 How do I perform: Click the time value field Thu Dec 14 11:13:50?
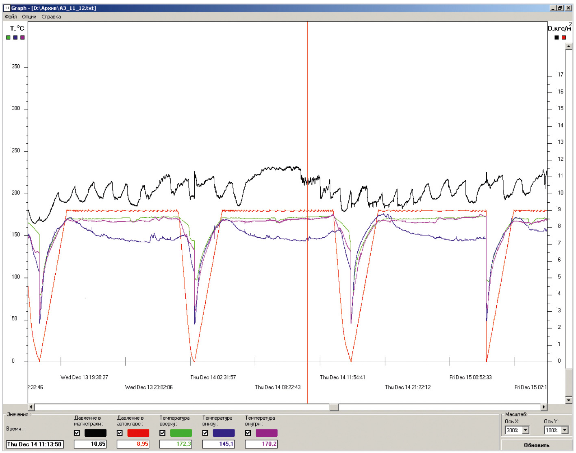click(35, 444)
